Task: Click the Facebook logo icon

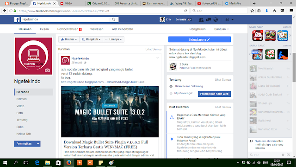Action: tap(17, 19)
